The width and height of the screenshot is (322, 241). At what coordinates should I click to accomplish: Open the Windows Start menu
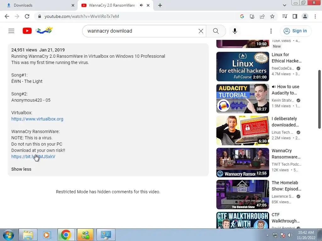tap(8, 235)
